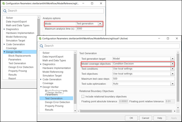Click the Help button
This screenshot has width=182, height=122.
(x=160, y=118)
